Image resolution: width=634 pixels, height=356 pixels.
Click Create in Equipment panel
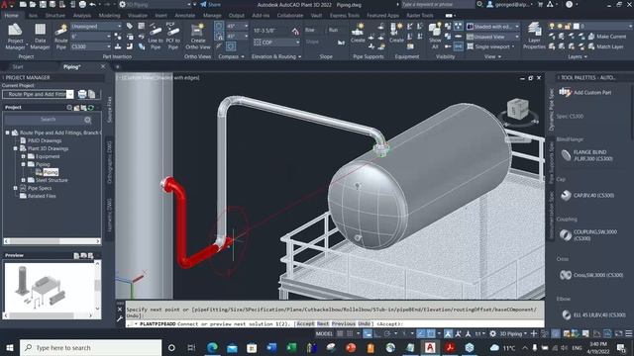tap(396, 34)
